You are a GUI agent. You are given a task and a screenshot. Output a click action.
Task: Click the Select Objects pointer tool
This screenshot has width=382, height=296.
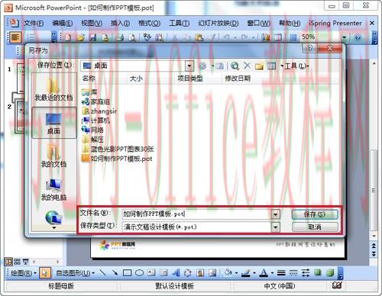coord(45,273)
